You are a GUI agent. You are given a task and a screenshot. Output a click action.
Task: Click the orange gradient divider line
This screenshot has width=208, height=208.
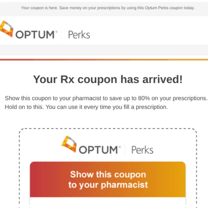tap(104, 60)
